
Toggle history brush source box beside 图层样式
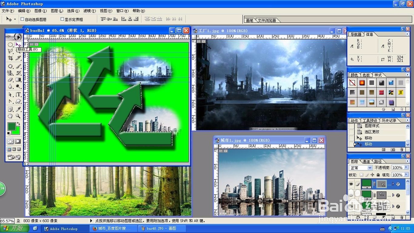point(351,126)
